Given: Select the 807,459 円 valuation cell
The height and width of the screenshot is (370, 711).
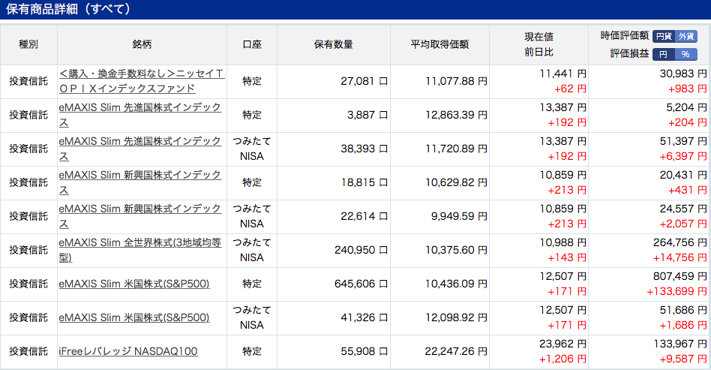Looking at the screenshot, I should click(679, 276).
